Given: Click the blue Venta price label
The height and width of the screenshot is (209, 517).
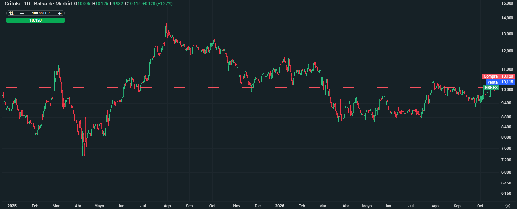Looking at the screenshot, I should click(492, 82).
